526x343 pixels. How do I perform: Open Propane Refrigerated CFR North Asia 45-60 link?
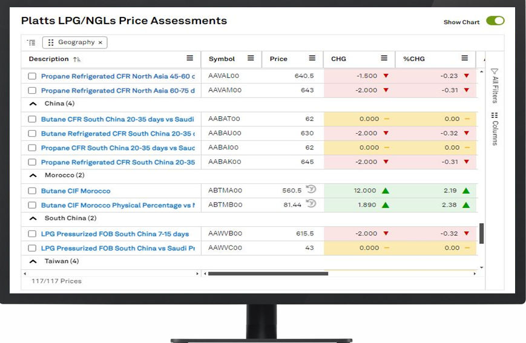pos(118,76)
